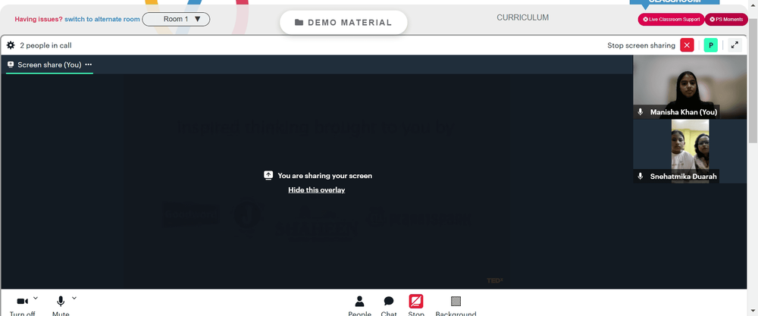
Task: Click microphone icon on Manisha Khan tile
Action: point(641,112)
